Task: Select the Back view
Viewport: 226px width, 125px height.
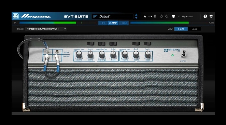Action: click(194, 29)
